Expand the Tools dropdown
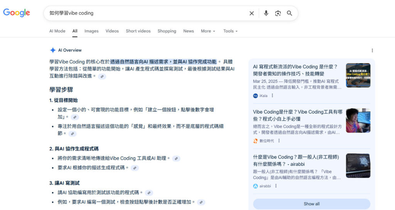 tap(230, 31)
